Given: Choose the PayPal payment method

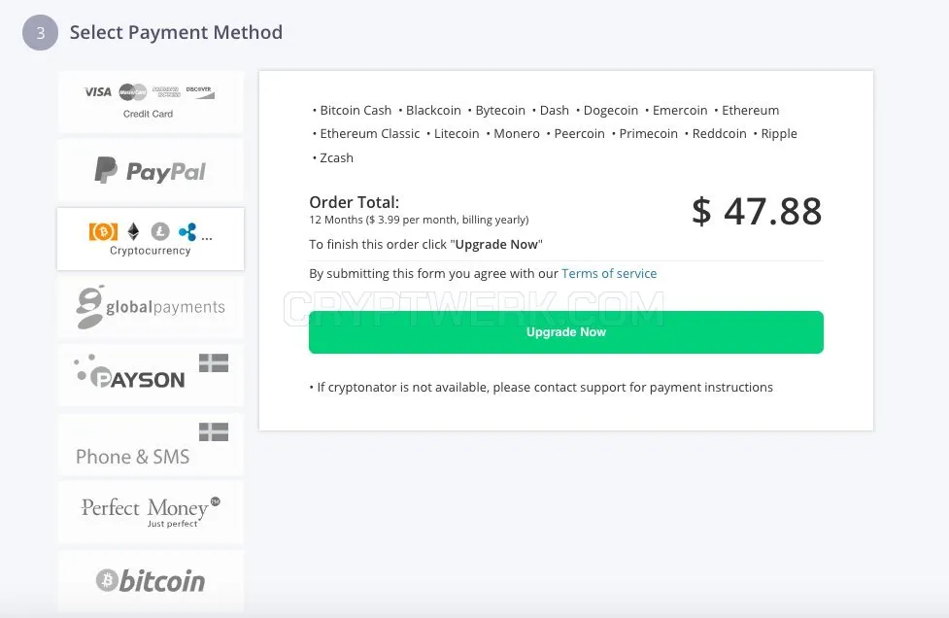Looking at the screenshot, I should [151, 171].
